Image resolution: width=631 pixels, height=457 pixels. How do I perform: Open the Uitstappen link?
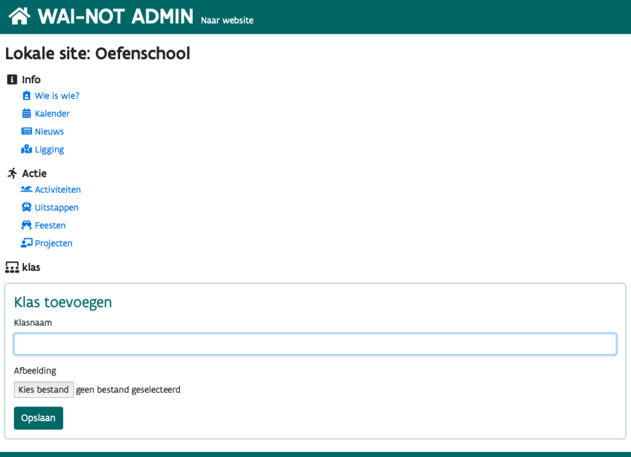tap(57, 208)
